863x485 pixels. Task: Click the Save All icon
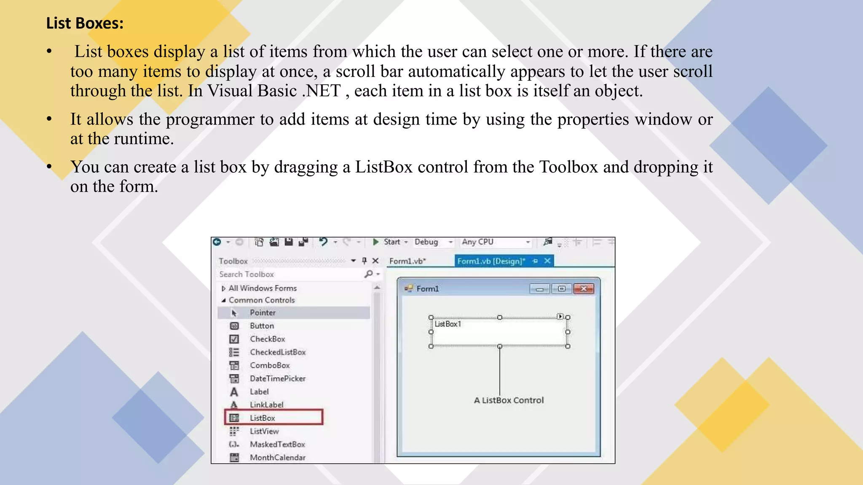(303, 242)
